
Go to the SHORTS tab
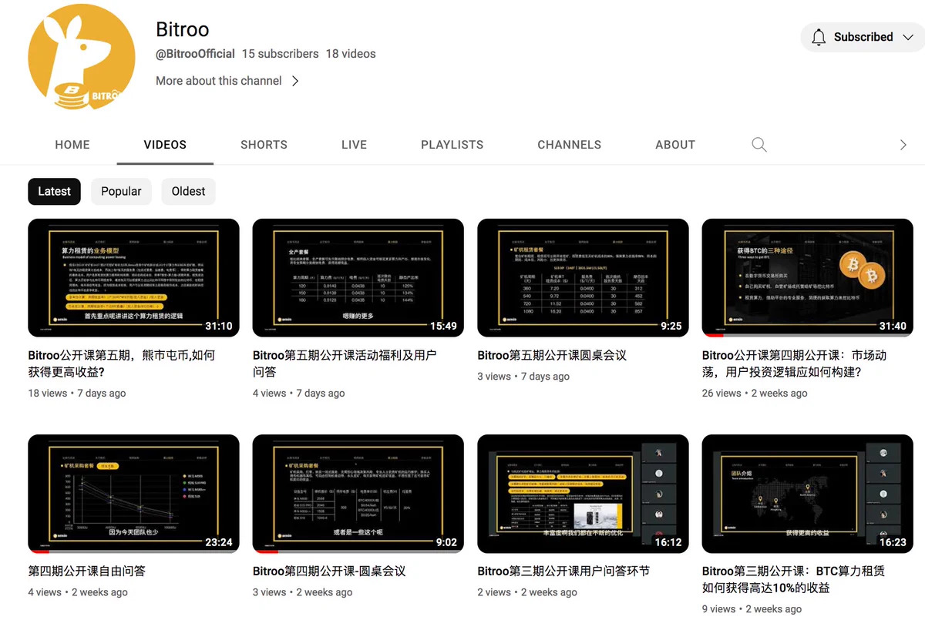click(x=264, y=144)
